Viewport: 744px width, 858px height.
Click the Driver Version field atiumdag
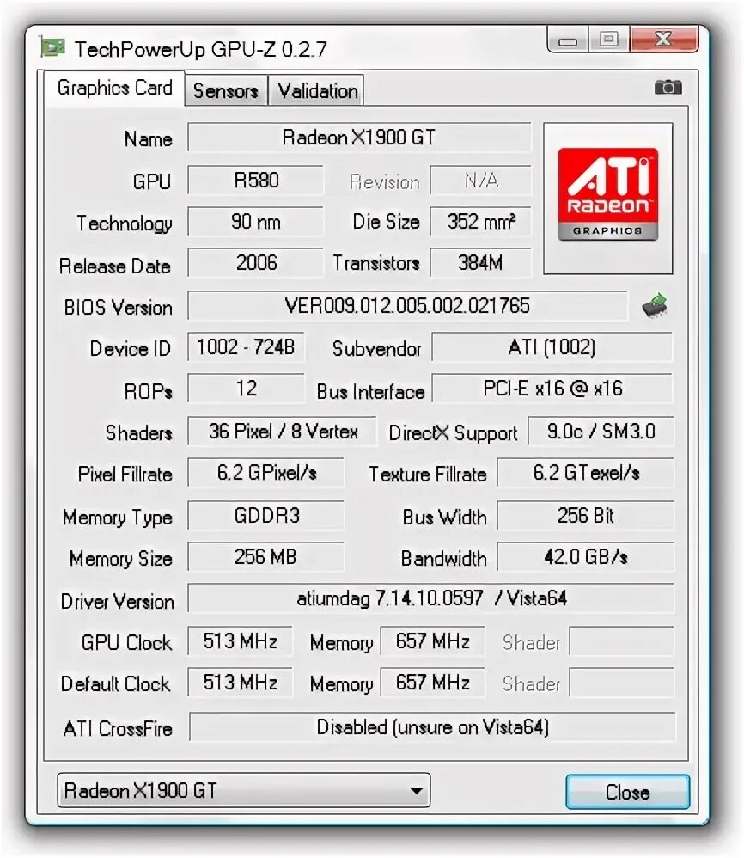click(431, 598)
